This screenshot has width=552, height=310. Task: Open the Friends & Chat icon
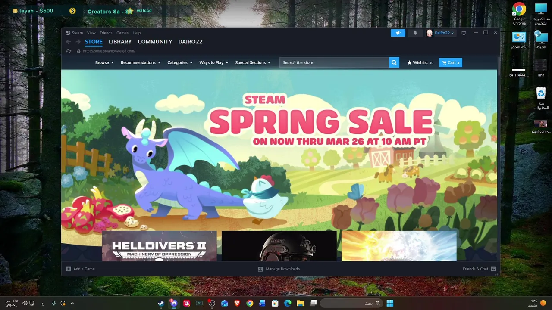[493, 269]
